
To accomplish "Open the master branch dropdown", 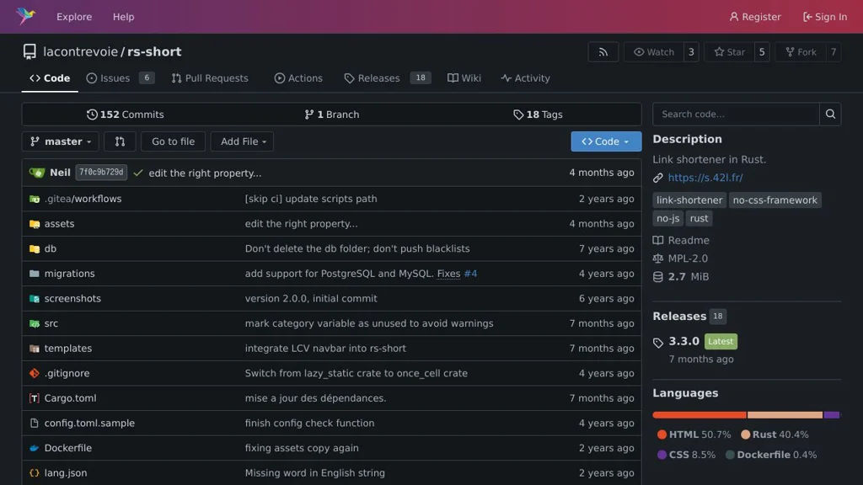I will click(60, 141).
